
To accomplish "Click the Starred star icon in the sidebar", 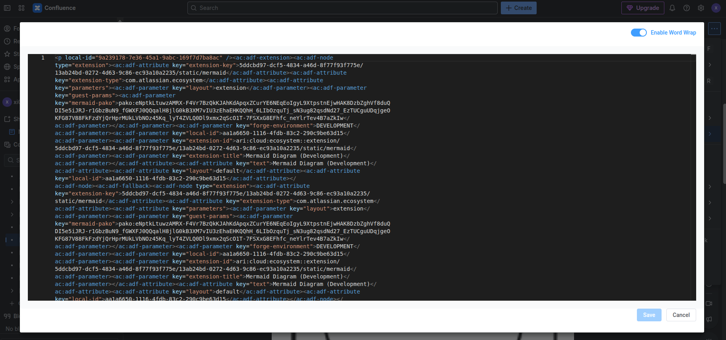I will [7, 54].
